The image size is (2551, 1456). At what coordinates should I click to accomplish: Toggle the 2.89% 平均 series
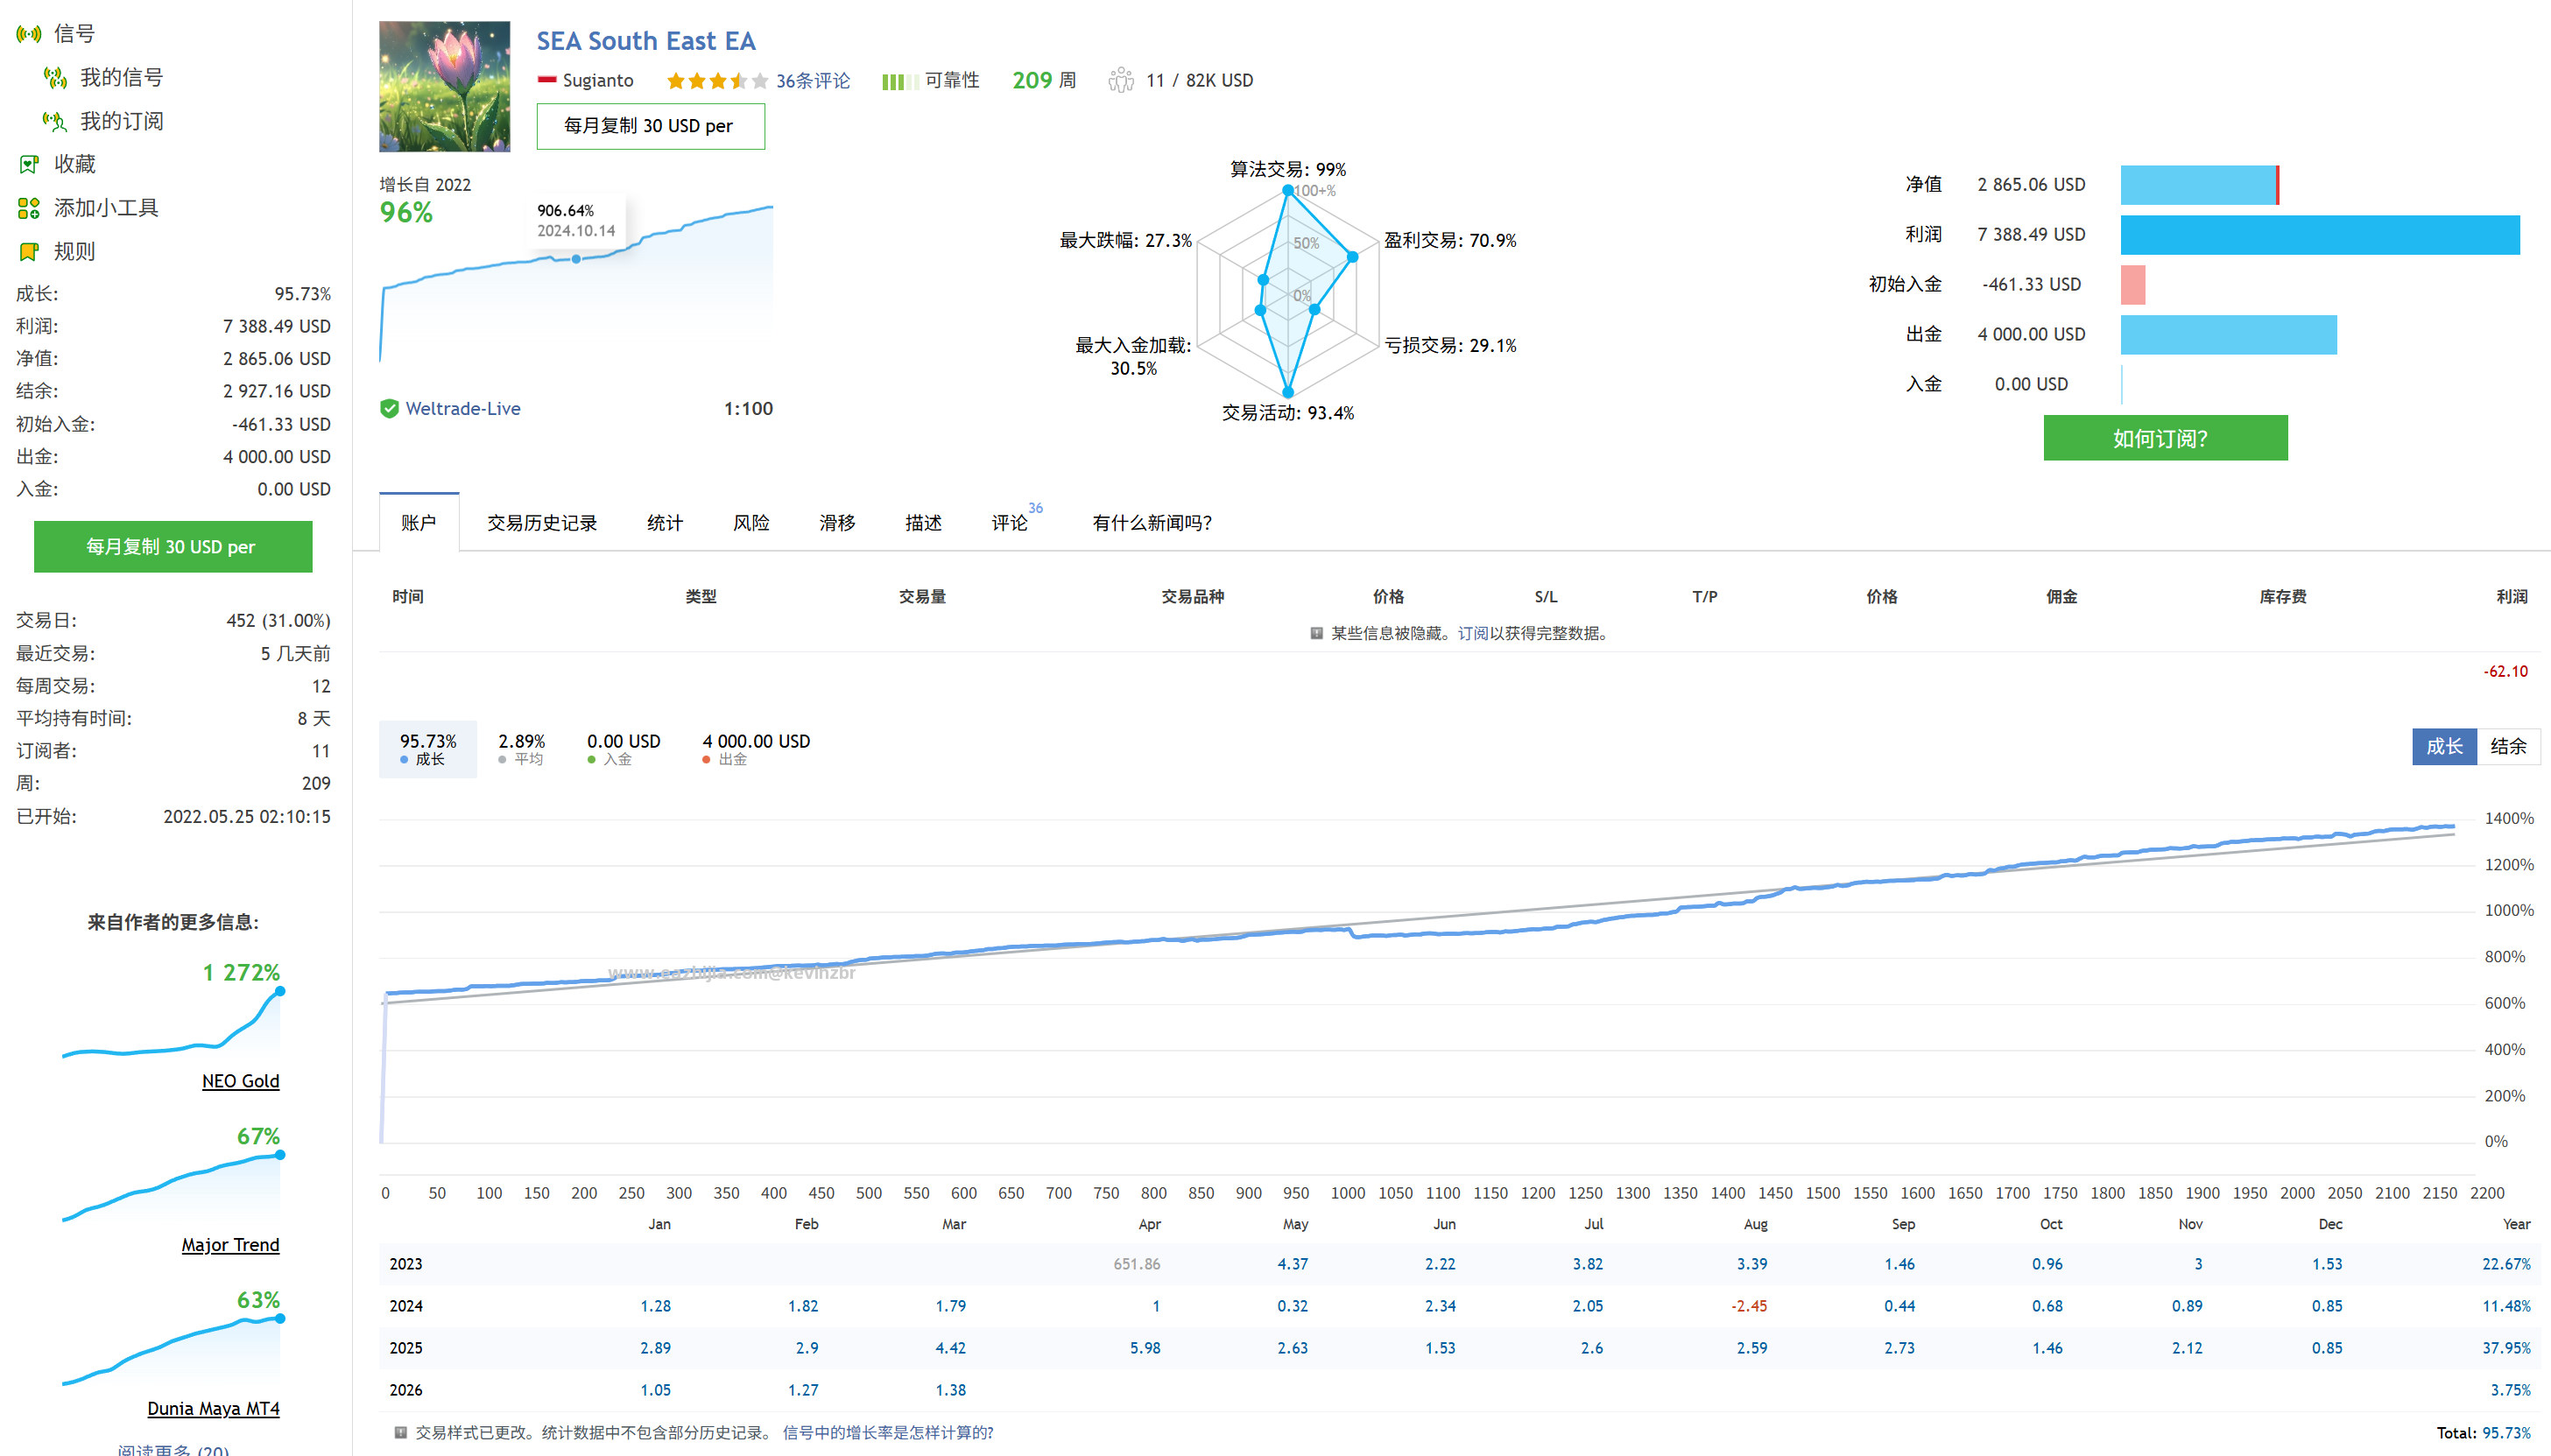[521, 749]
